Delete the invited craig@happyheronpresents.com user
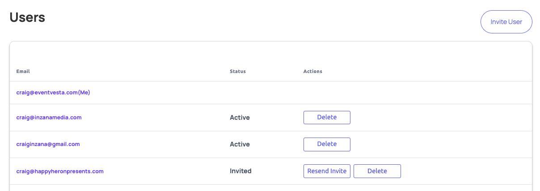The image size is (540, 191). [377, 171]
